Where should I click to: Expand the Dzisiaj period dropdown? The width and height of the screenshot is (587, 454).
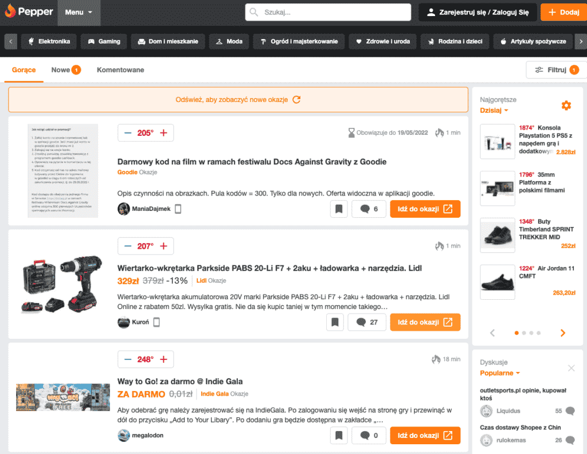click(x=494, y=111)
